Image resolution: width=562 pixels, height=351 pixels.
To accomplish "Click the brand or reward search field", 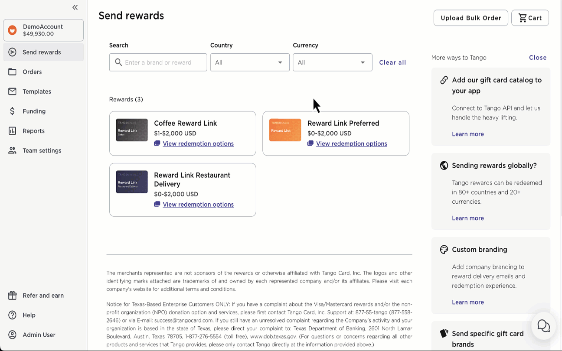I will coord(158,62).
